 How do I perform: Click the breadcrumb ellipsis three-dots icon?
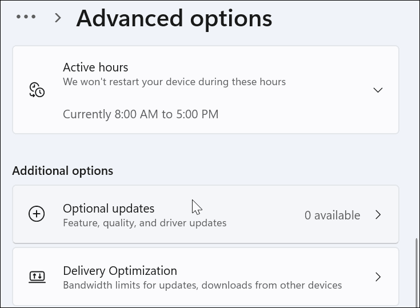click(26, 17)
